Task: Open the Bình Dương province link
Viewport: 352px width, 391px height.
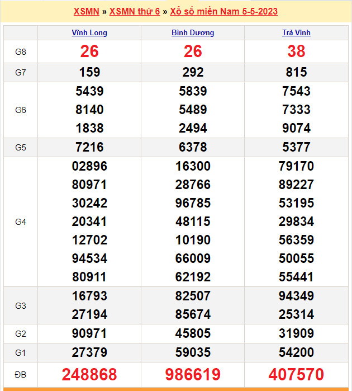Action: coord(193,33)
